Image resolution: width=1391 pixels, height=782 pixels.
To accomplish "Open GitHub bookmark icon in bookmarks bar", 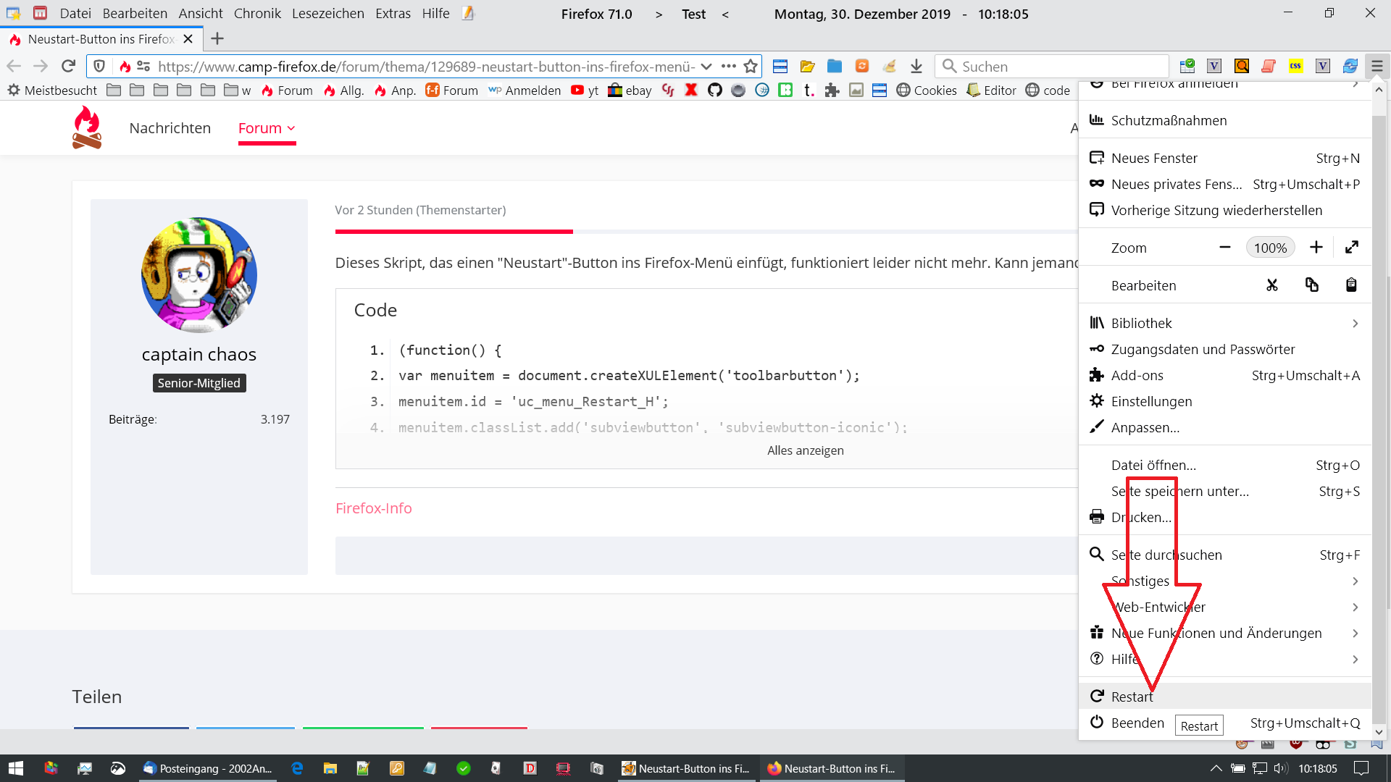I will click(715, 91).
